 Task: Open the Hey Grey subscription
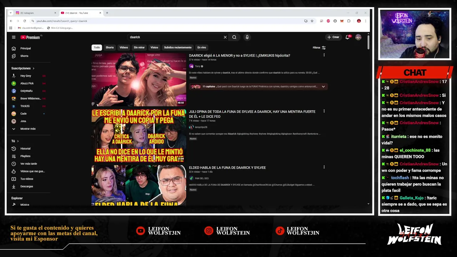click(26, 76)
